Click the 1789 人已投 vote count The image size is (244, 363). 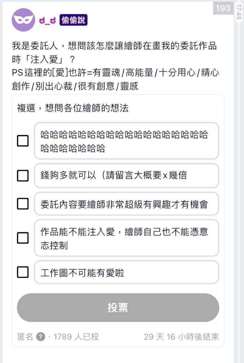point(76,337)
